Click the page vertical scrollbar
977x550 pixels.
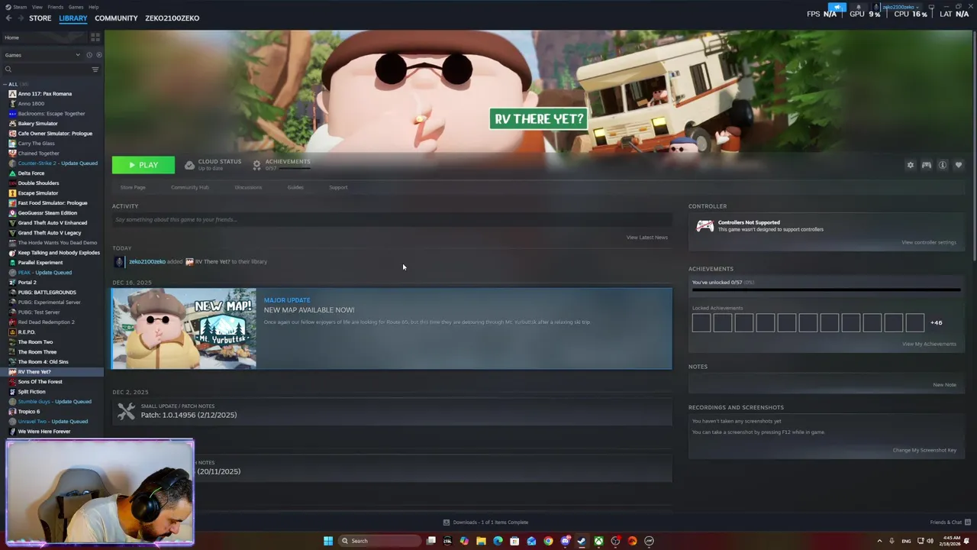(x=974, y=145)
